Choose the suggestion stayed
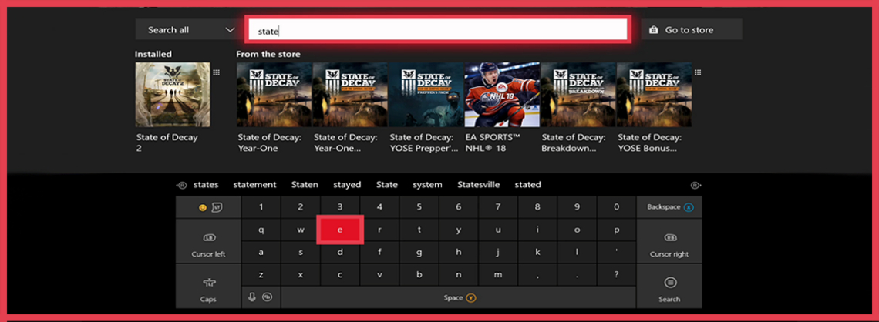This screenshot has width=879, height=322. tap(347, 184)
